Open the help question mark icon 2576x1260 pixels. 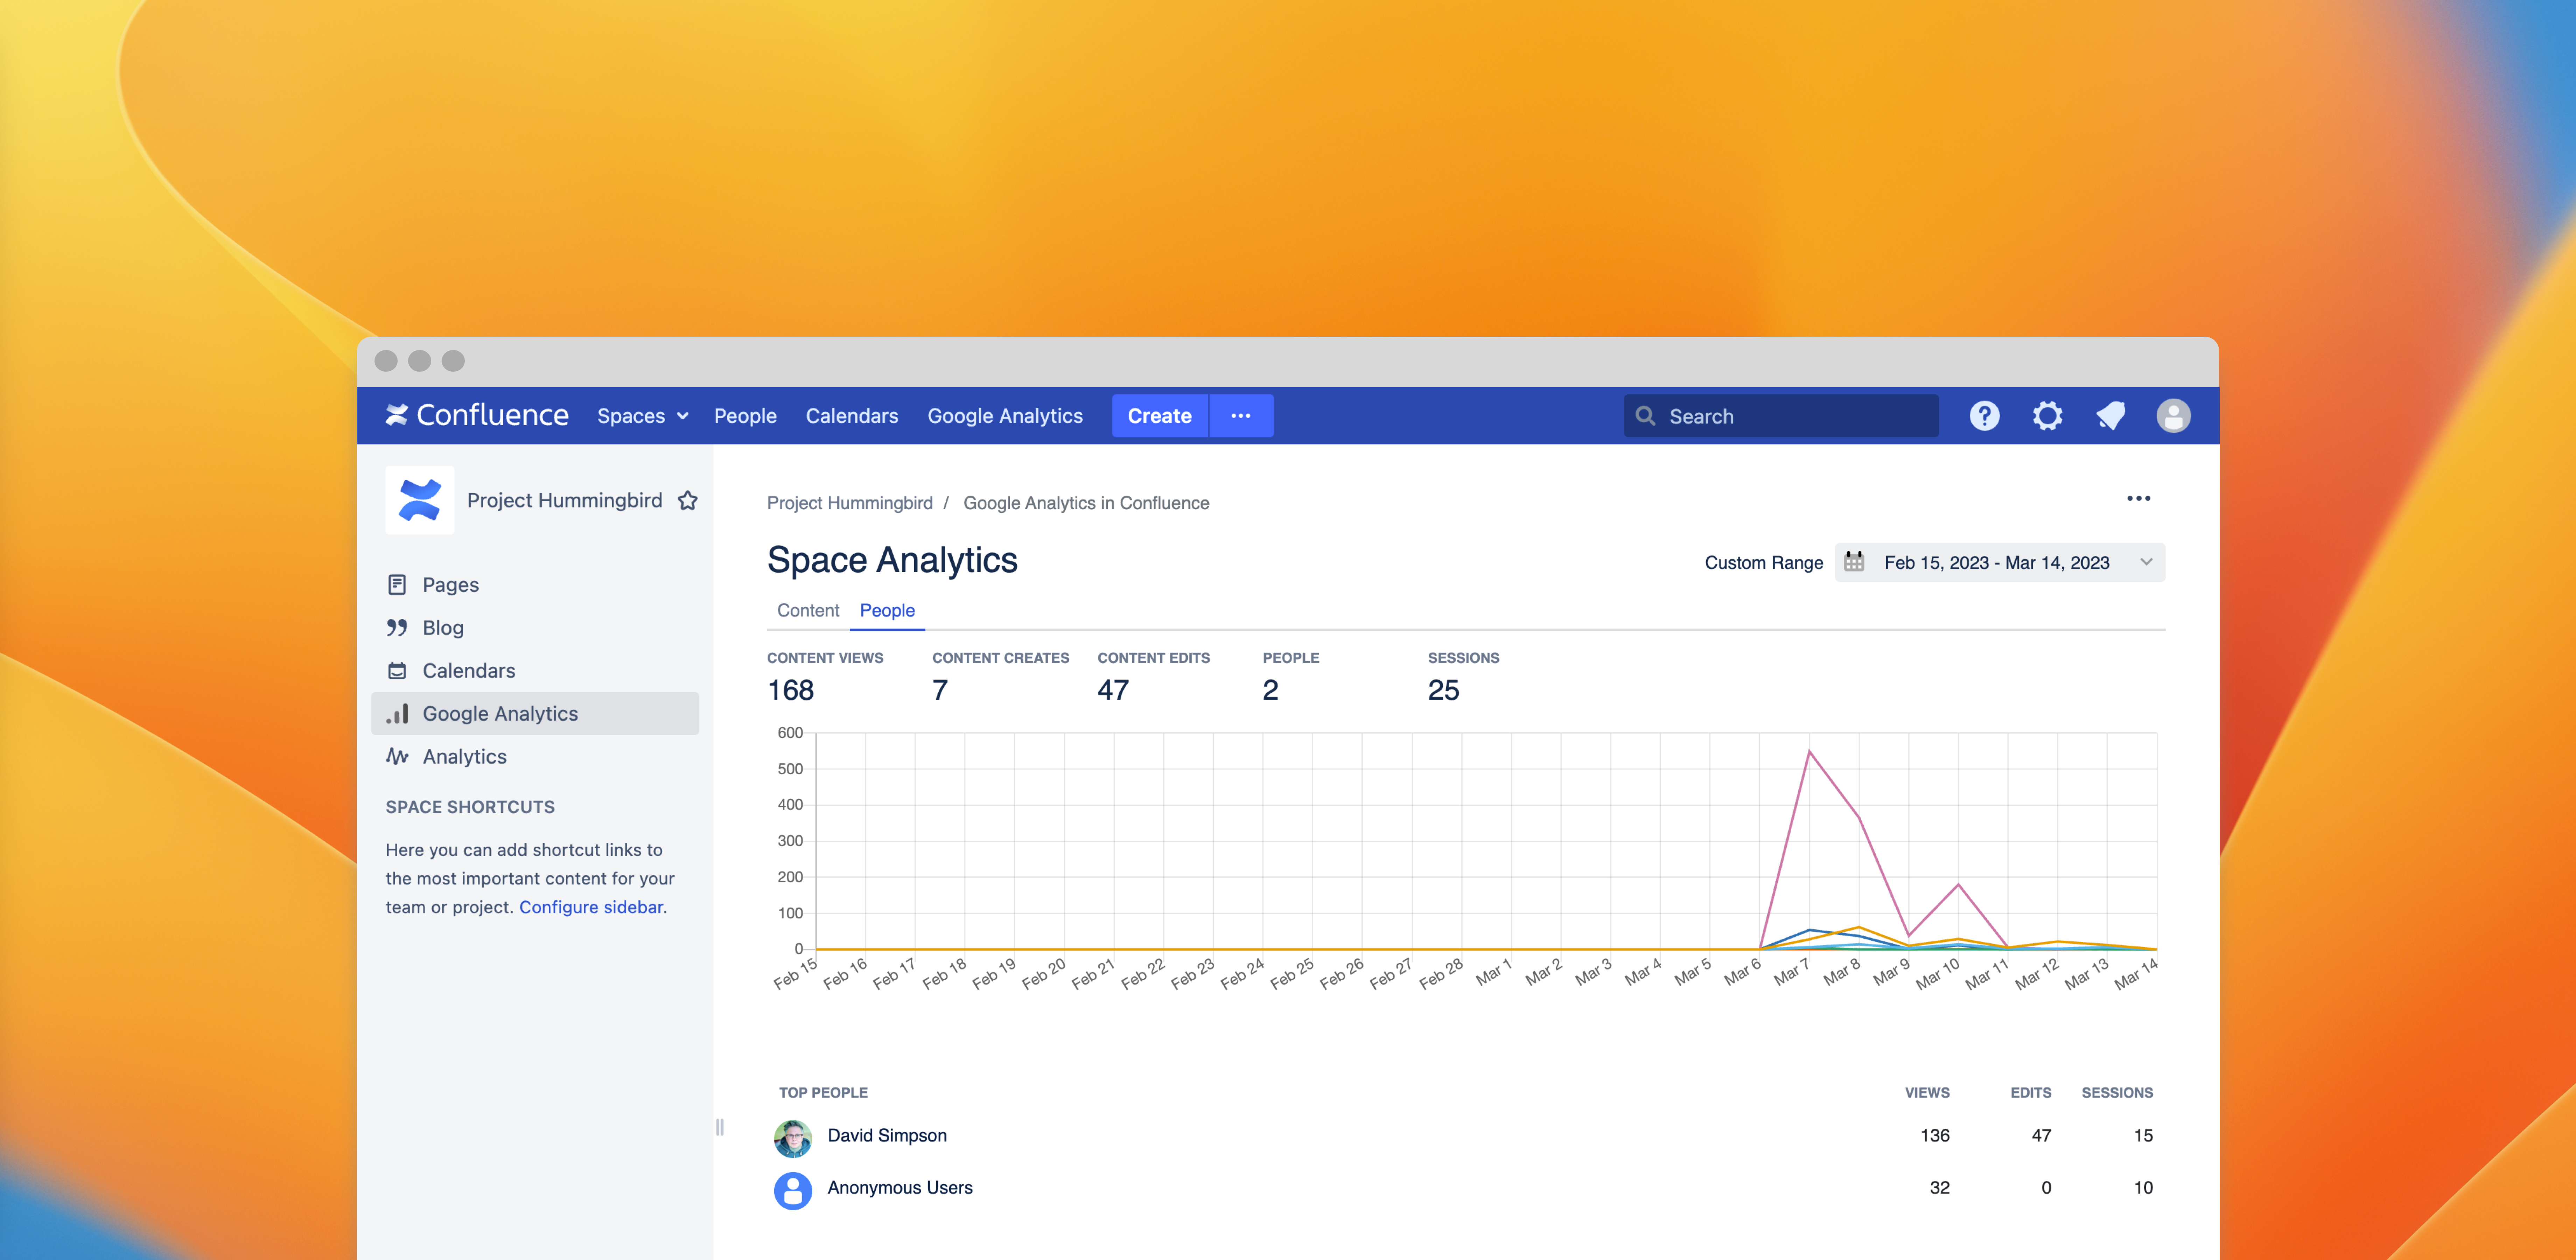click(x=1984, y=416)
